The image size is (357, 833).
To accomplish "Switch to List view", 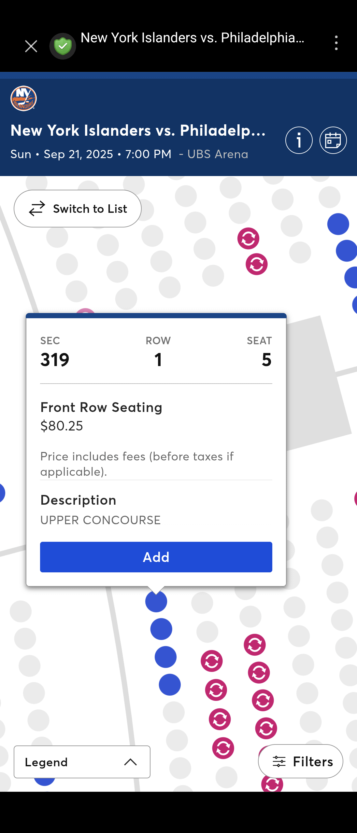I will (78, 209).
